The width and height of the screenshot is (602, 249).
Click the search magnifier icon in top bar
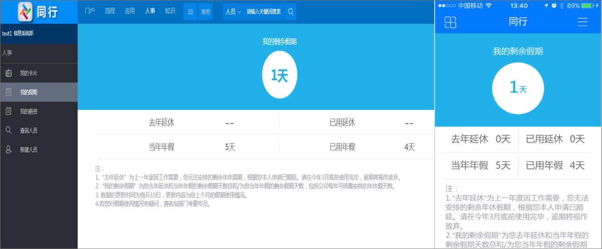tap(291, 12)
